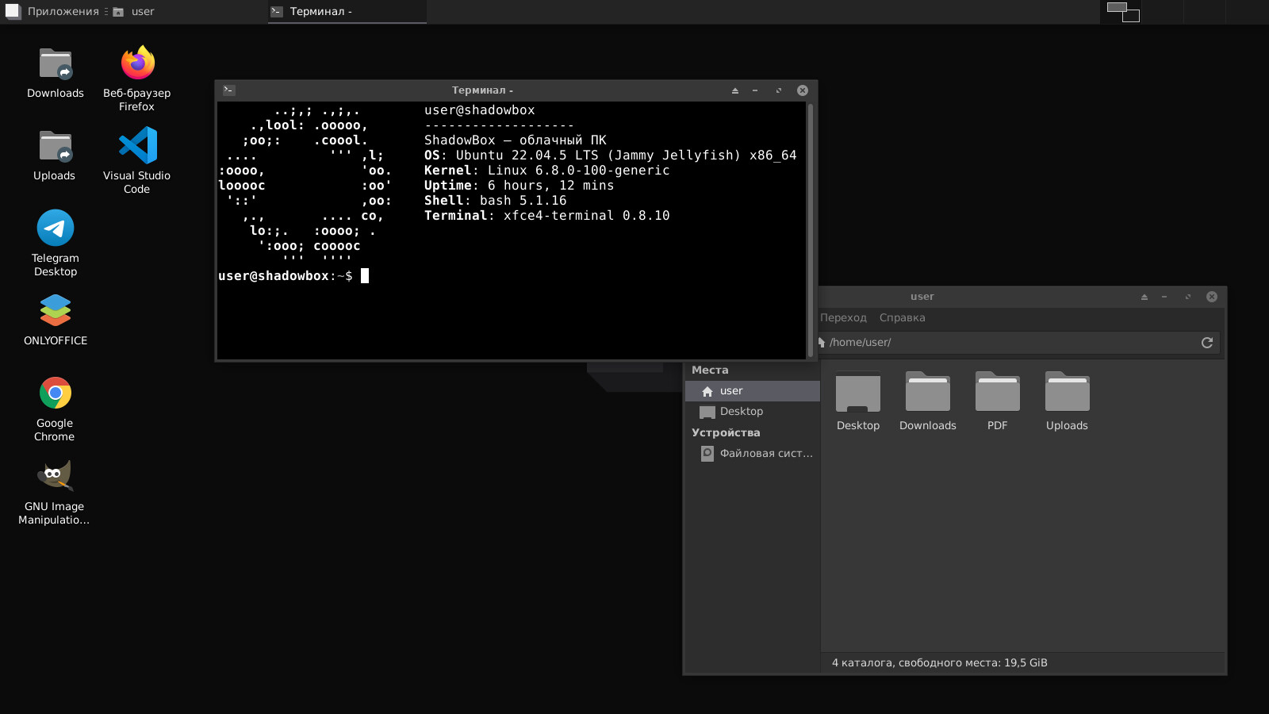Select Файловая система in Устройства sidebar
This screenshot has height=714, width=1269.
[752, 454]
